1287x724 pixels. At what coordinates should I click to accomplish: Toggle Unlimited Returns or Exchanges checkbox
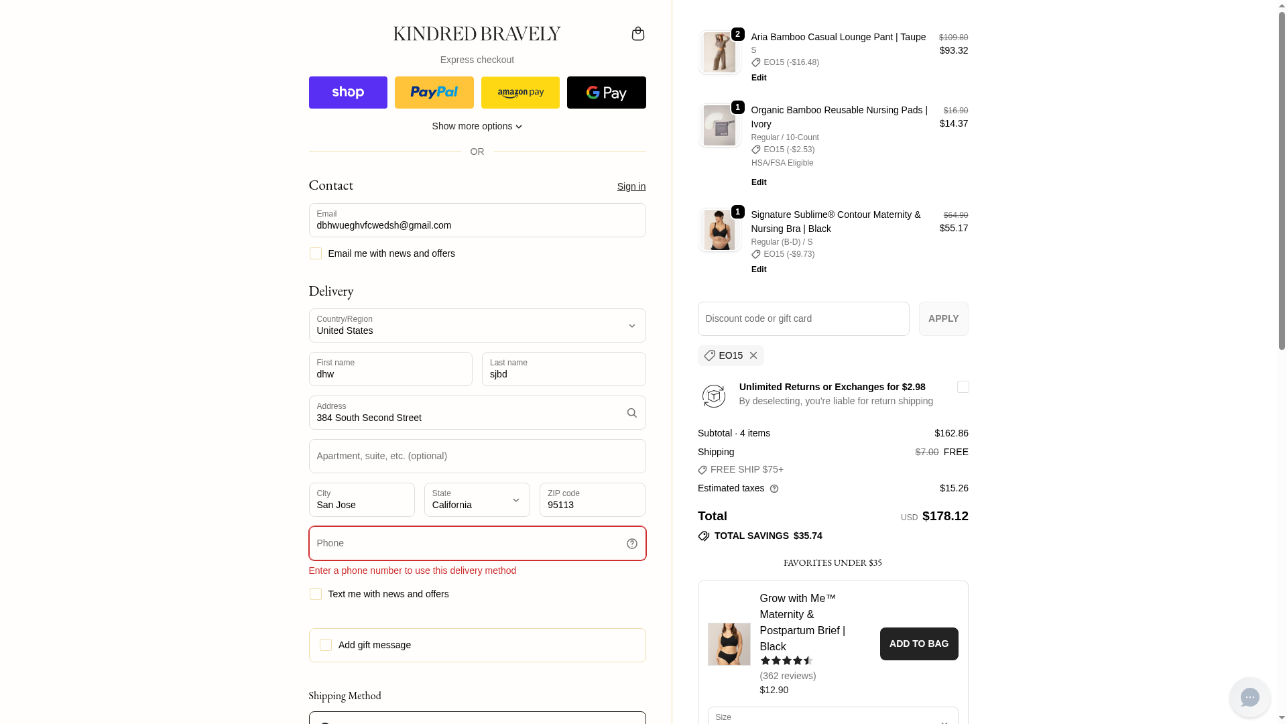point(963,387)
